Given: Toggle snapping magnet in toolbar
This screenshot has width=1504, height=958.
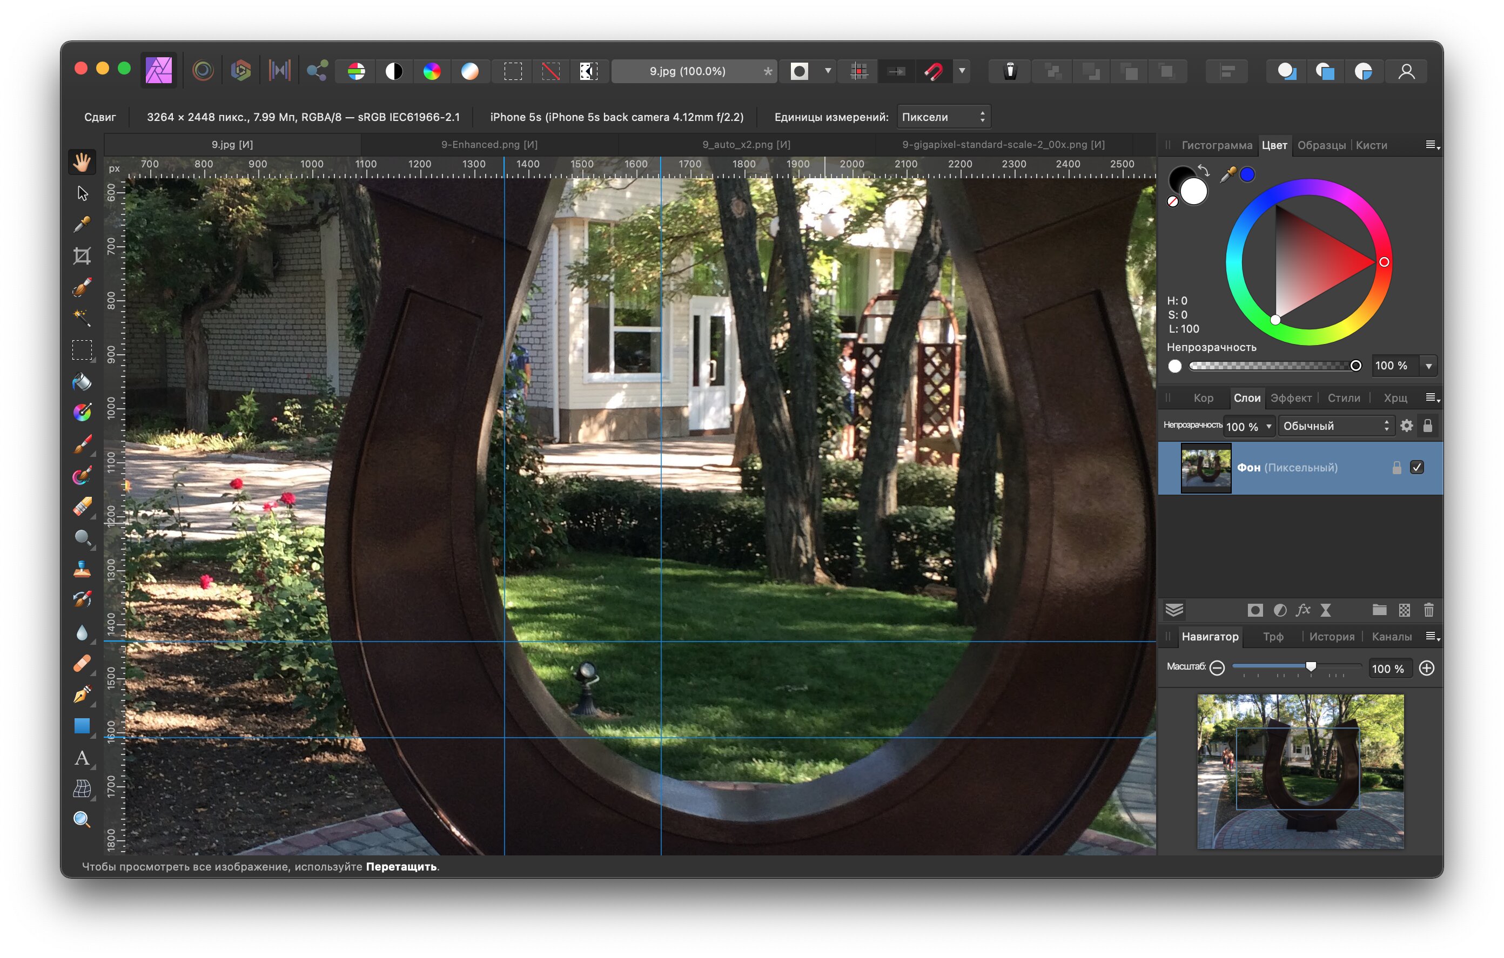Looking at the screenshot, I should [934, 71].
